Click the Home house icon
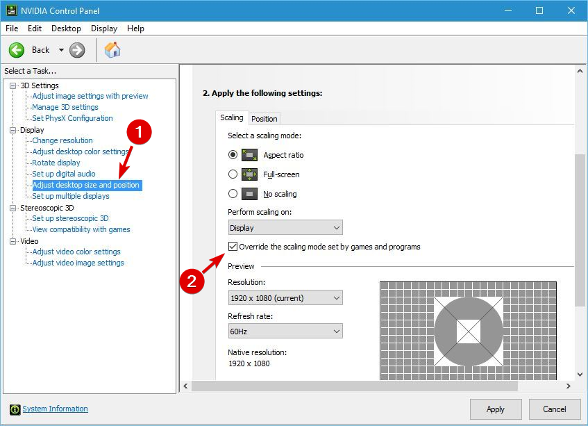The width and height of the screenshot is (588, 426). click(112, 49)
